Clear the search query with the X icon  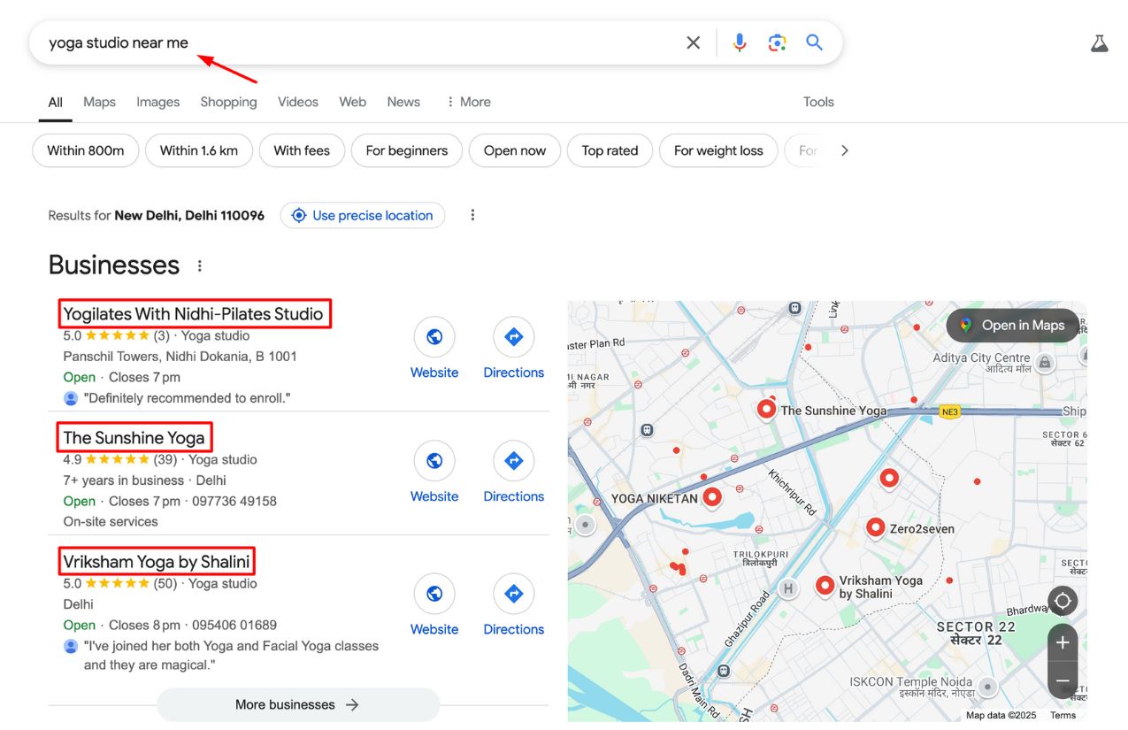click(x=693, y=42)
